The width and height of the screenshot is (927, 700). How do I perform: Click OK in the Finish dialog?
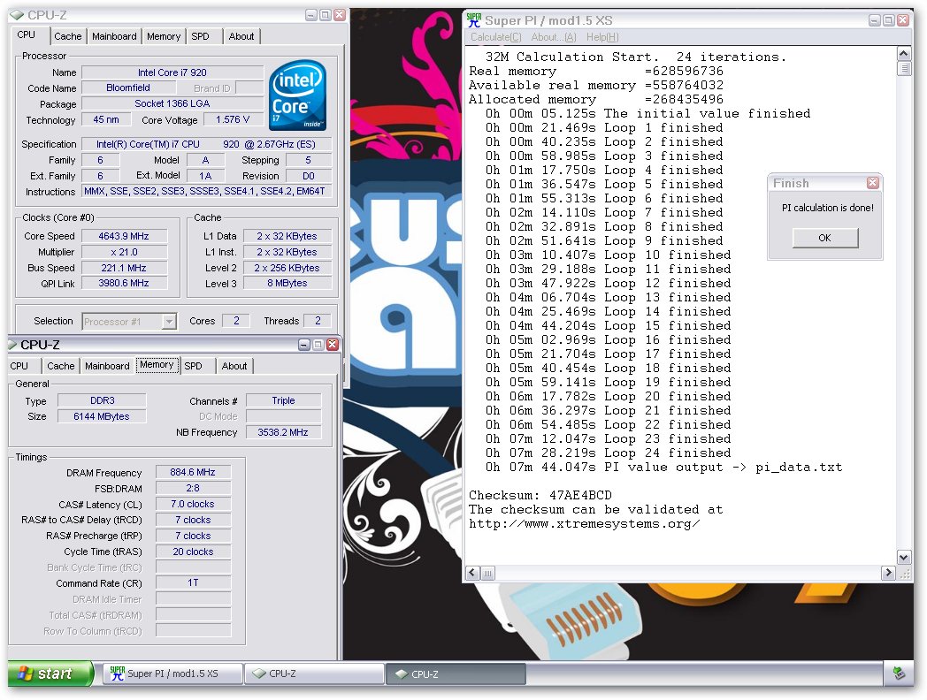coord(824,238)
